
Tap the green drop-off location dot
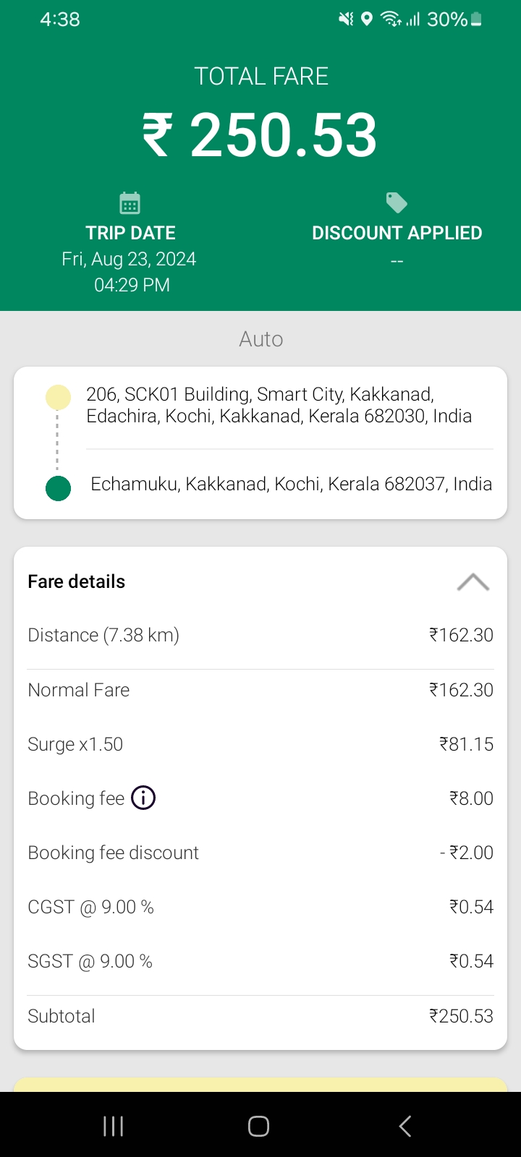58,488
